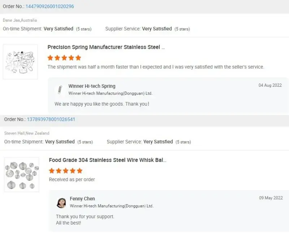289x235 pixels.
Task: Click reviewer name Dane Jaa, Australia
Action: pyautogui.click(x=20, y=20)
